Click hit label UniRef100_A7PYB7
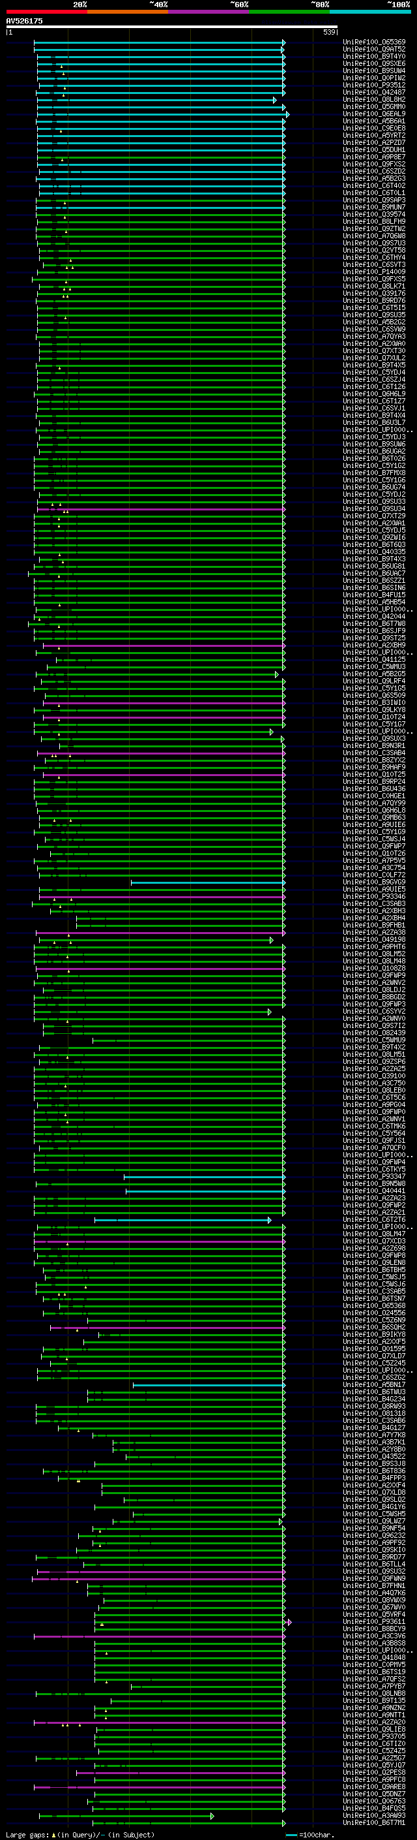Viewport: 417px width, 1840px height. [x=374, y=1687]
